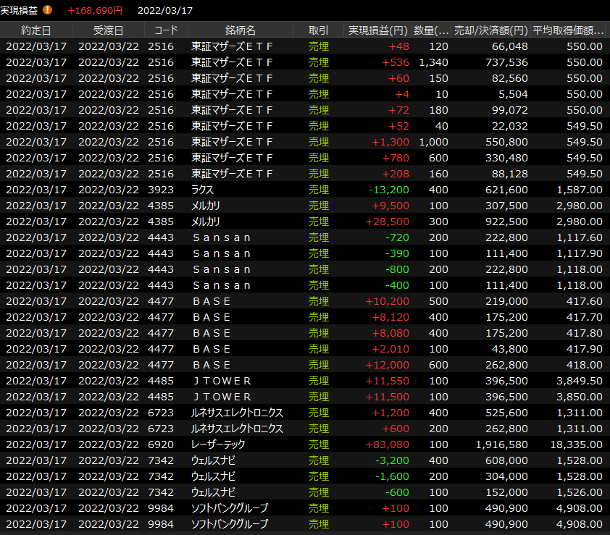Viewport: 610px width, 535px height.
Task: Sort the table by 銘柄名 header
Action: pos(240,30)
